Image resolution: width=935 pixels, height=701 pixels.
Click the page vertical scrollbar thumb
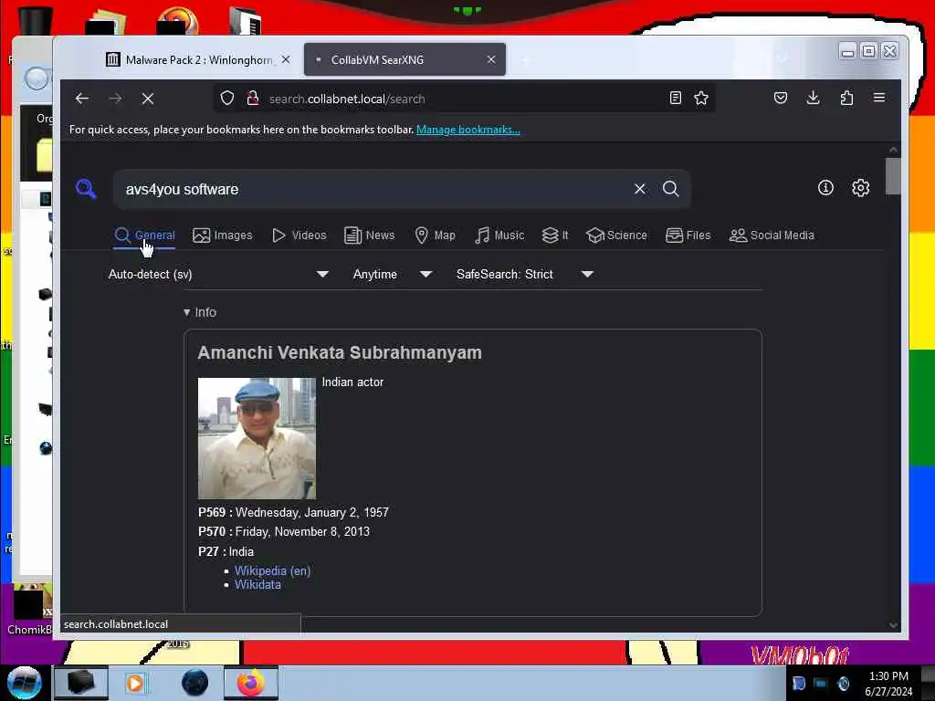[x=893, y=176]
